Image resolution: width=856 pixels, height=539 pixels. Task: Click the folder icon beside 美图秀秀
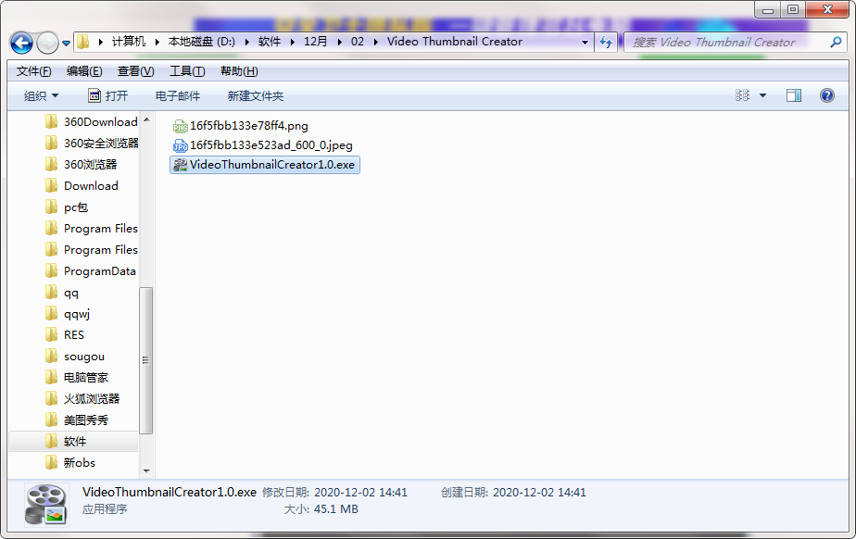51,420
